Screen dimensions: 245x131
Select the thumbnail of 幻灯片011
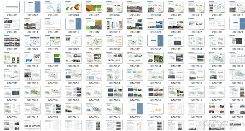217,7
